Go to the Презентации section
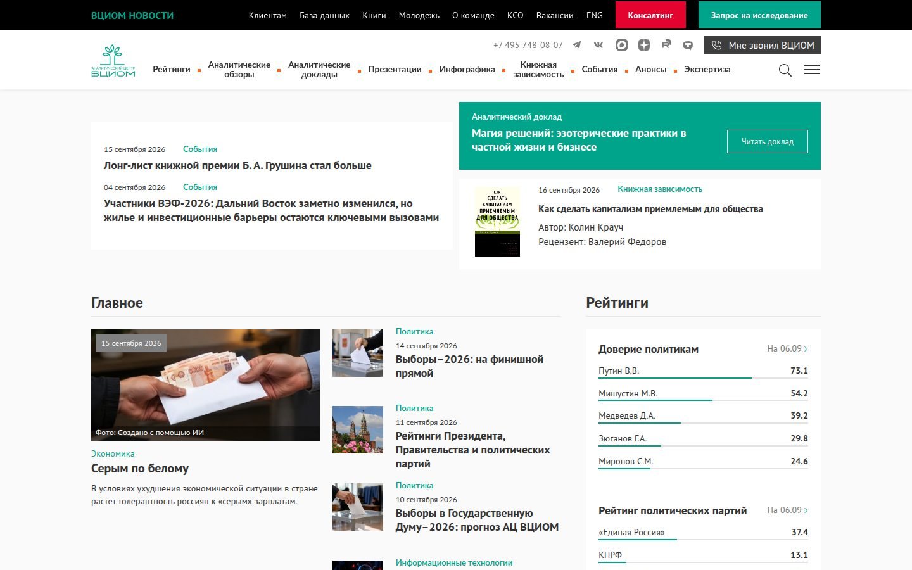912x570 pixels. (395, 70)
